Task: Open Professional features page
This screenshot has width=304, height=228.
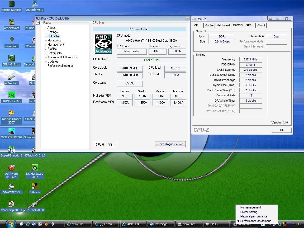Action: tap(60, 66)
